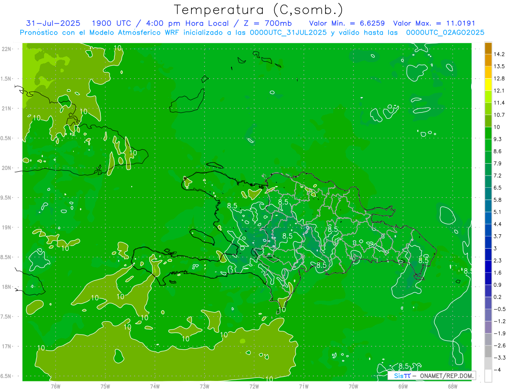Click the 14.2 value on the color legend
This screenshot has width=508, height=392.
click(499, 54)
